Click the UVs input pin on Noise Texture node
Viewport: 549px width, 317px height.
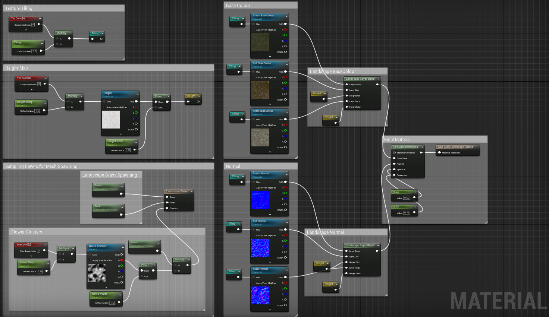coord(90,254)
